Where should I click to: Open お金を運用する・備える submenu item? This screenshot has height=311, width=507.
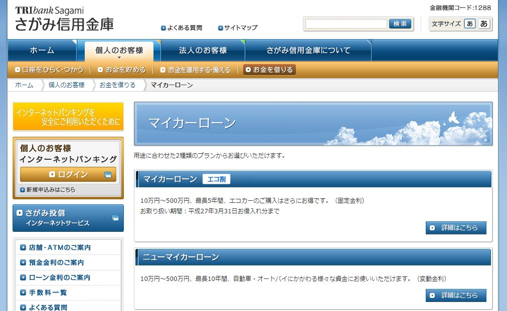click(196, 70)
